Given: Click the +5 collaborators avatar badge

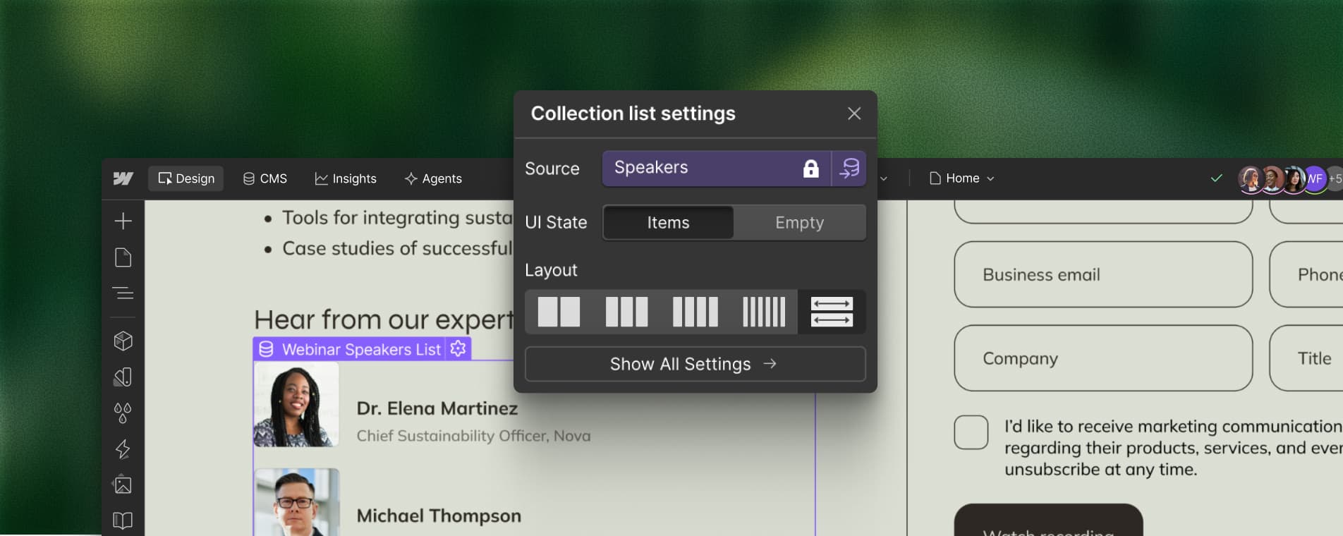Looking at the screenshot, I should pos(1335,179).
